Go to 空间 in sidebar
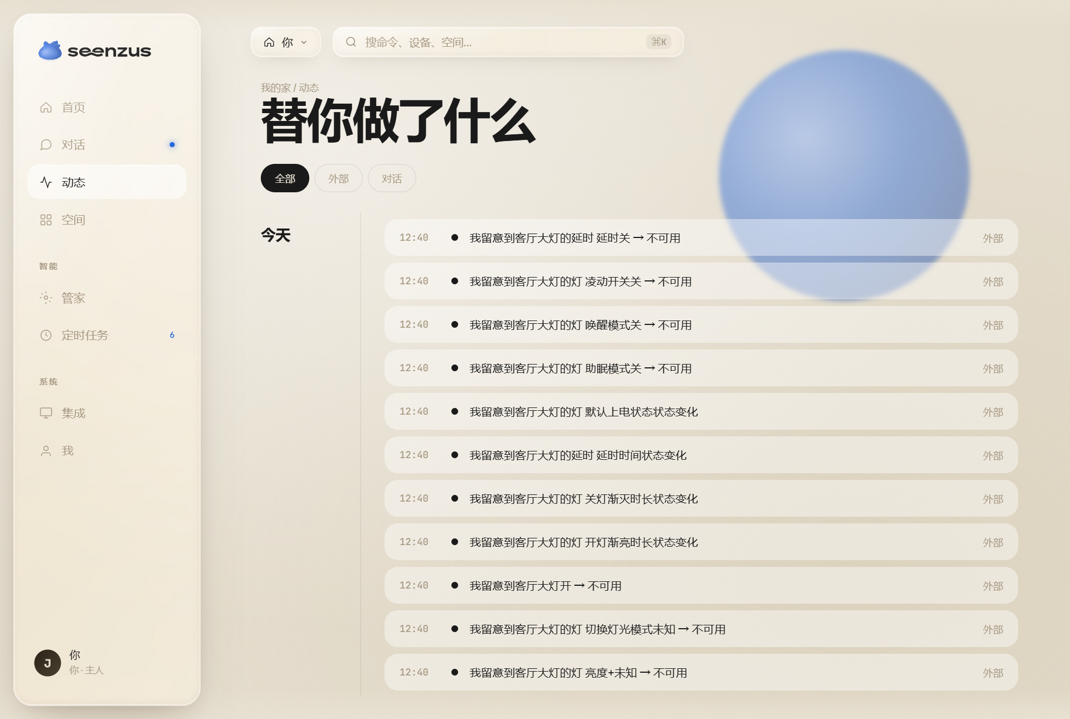This screenshot has width=1070, height=719. point(107,220)
